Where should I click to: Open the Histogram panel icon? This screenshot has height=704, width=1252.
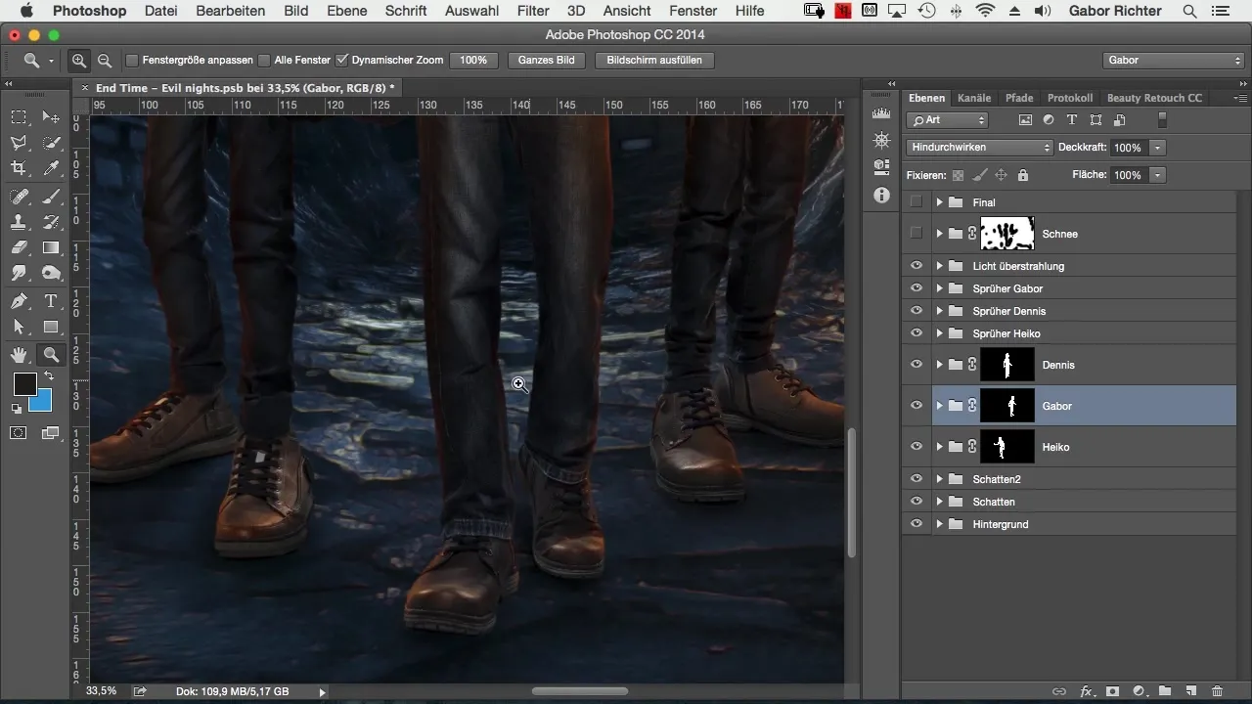coord(881,114)
